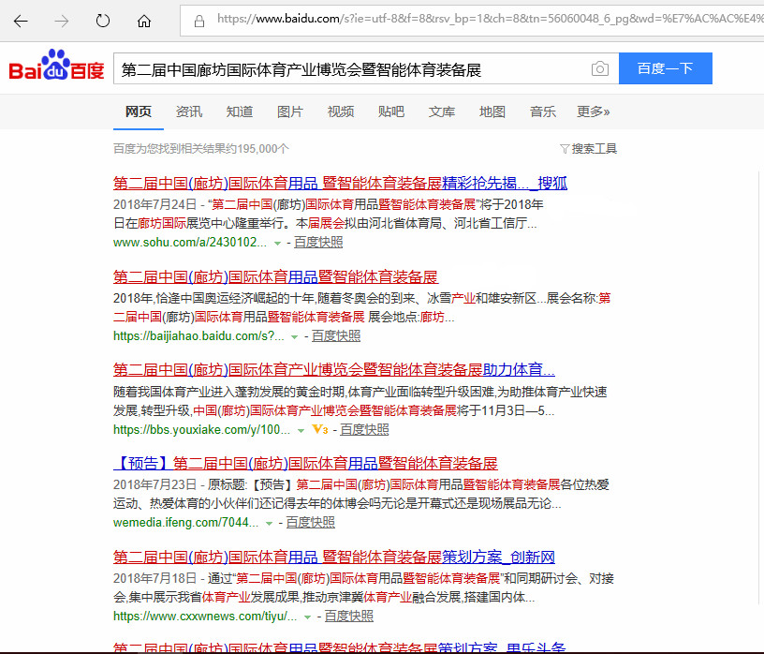Open the 图片 tab
Screen dimensions: 764x654
(290, 111)
